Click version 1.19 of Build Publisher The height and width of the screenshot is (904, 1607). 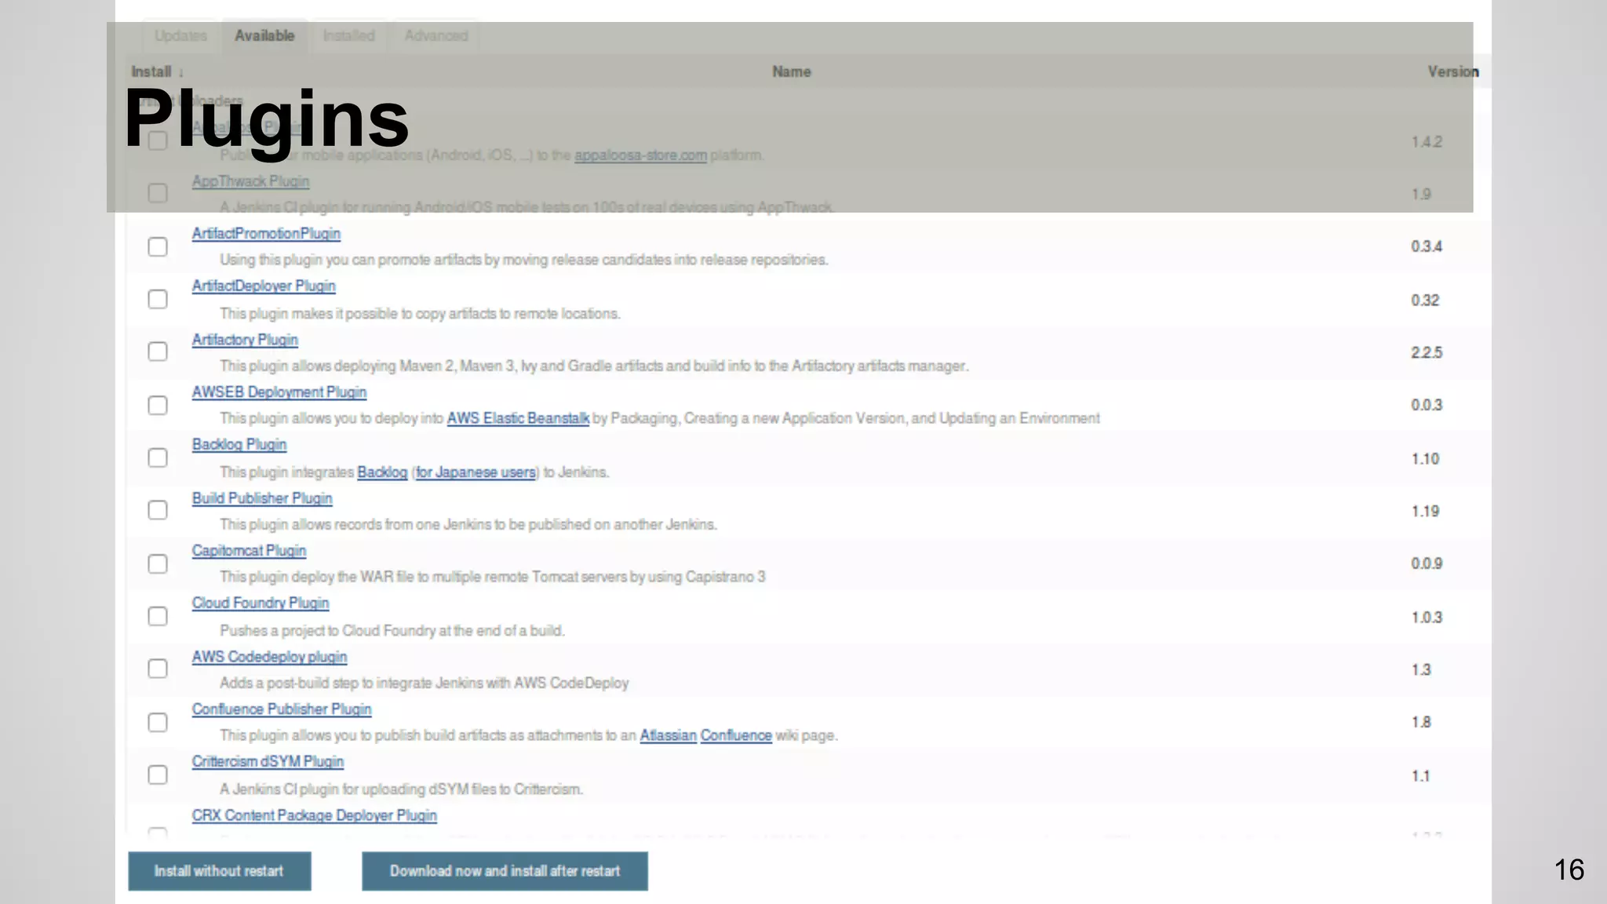[x=1424, y=512]
